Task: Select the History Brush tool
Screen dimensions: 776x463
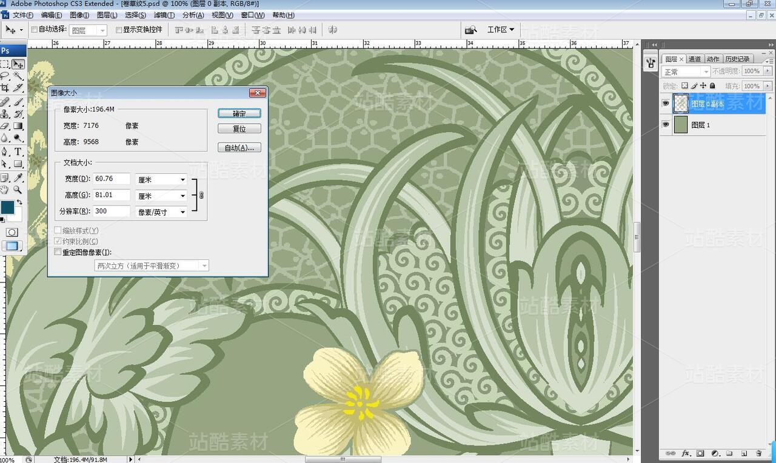Action: (x=18, y=113)
